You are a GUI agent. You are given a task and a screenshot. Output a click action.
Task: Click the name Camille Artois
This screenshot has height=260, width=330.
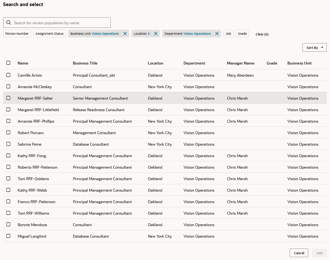(30, 75)
